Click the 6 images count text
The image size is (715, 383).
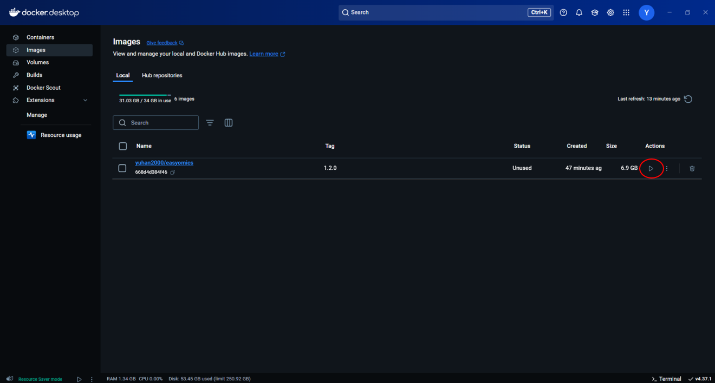[184, 99]
